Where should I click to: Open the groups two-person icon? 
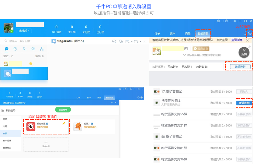(33, 49)
